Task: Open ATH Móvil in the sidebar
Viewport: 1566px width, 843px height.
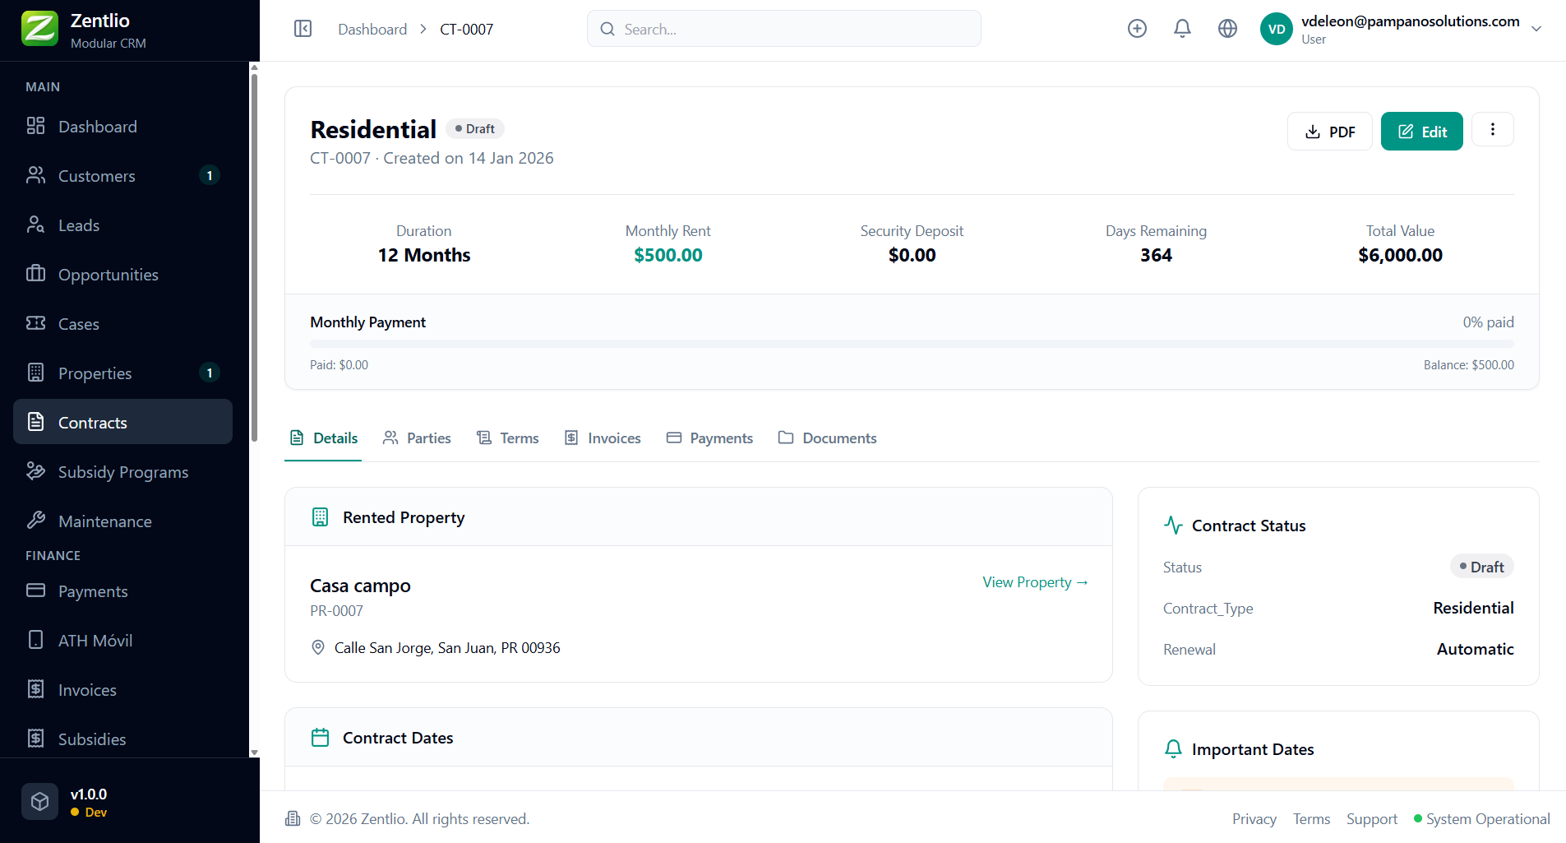Action: (95, 641)
